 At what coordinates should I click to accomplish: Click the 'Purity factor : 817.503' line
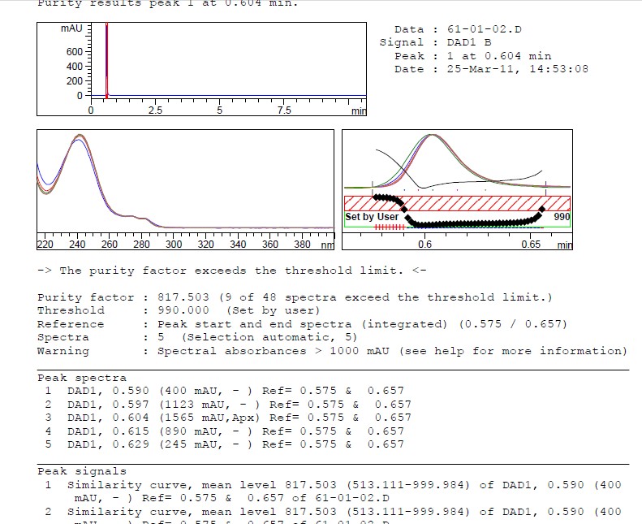tap(295, 297)
